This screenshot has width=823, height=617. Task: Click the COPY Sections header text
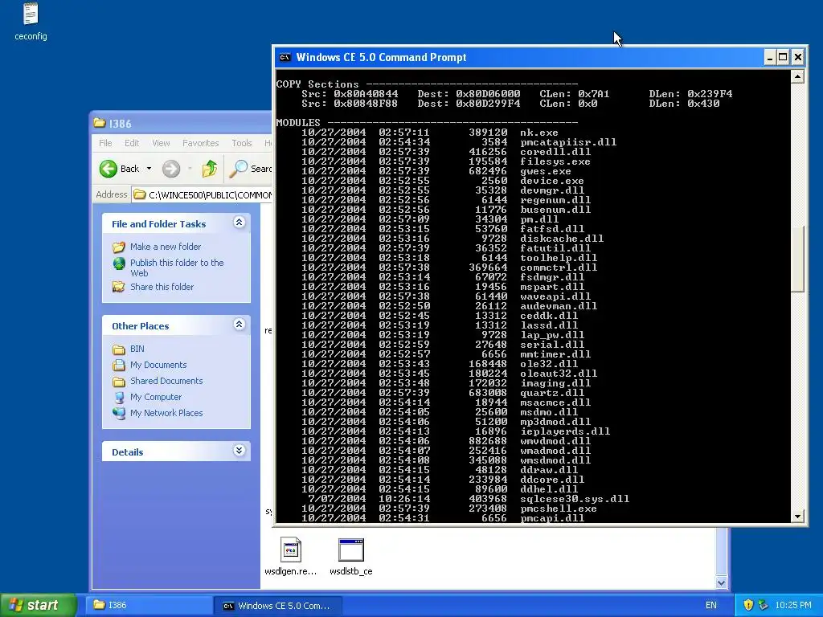point(317,84)
